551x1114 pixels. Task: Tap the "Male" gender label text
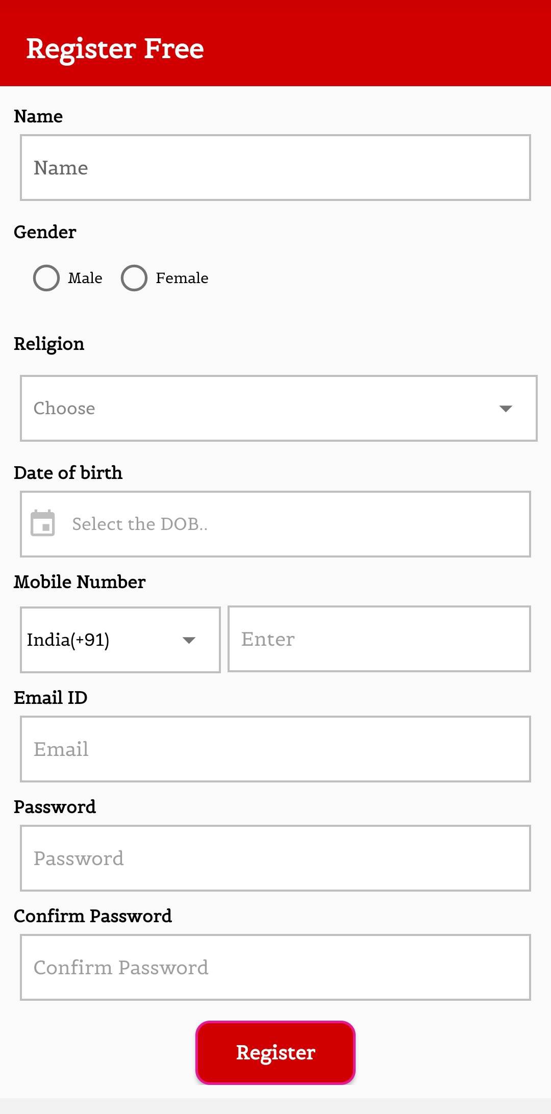[85, 278]
